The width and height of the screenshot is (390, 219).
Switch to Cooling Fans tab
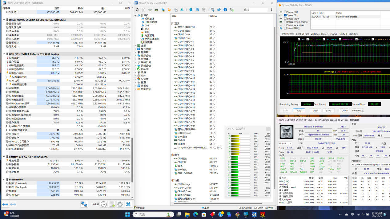tap(302, 34)
